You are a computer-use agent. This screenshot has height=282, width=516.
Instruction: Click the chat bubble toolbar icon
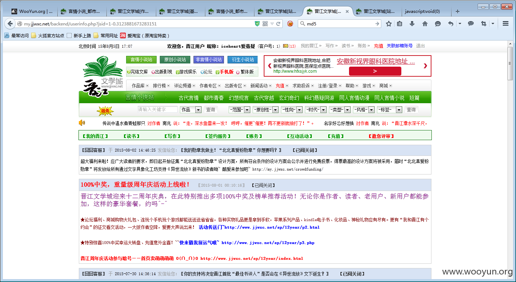[x=471, y=23]
